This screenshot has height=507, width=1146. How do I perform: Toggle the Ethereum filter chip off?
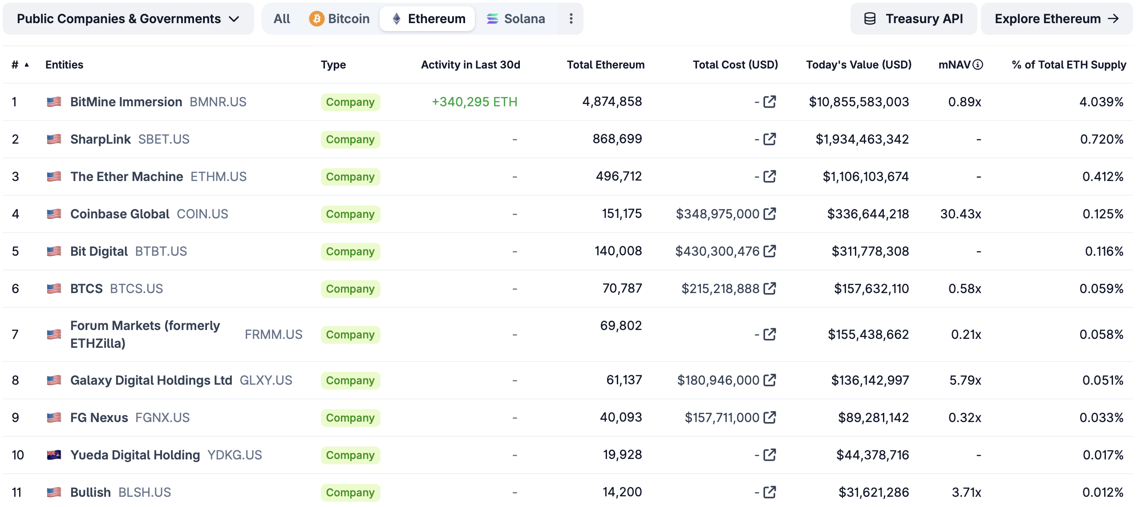click(x=427, y=18)
